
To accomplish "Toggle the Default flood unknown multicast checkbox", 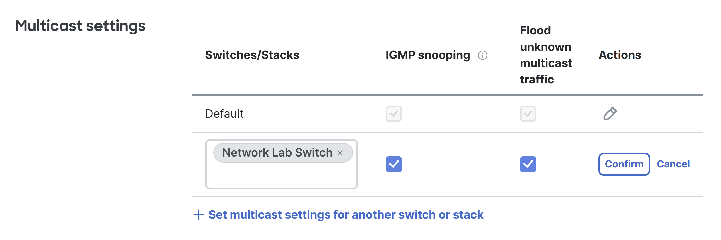I will [528, 113].
